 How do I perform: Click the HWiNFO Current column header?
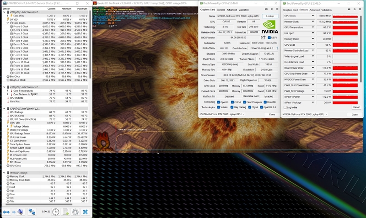51,9
